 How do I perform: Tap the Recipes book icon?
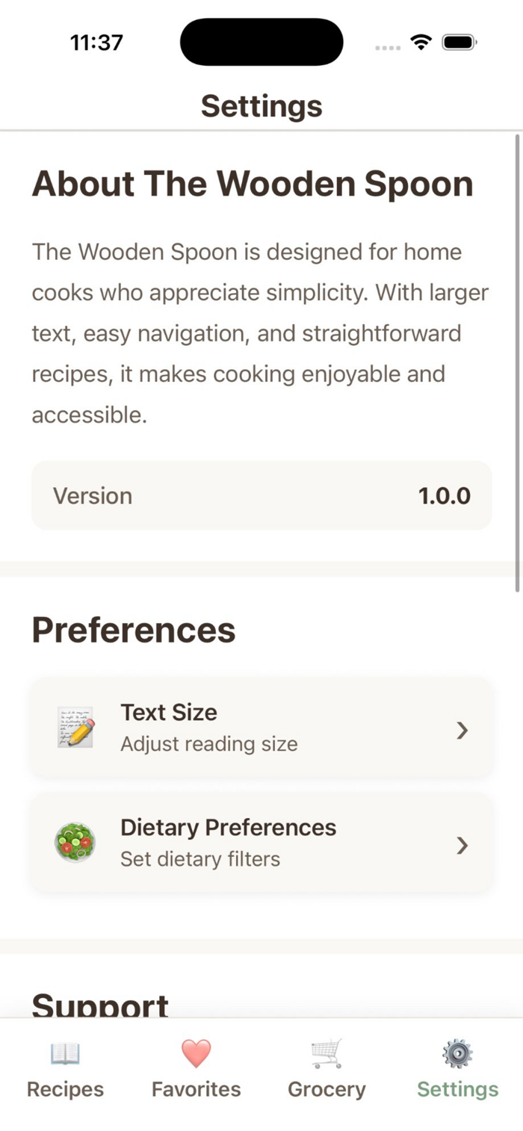tap(65, 1053)
